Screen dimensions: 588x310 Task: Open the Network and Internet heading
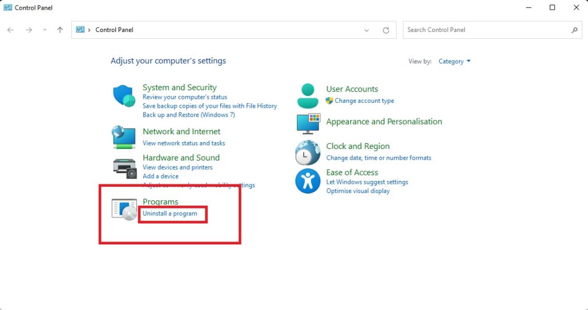tap(182, 131)
